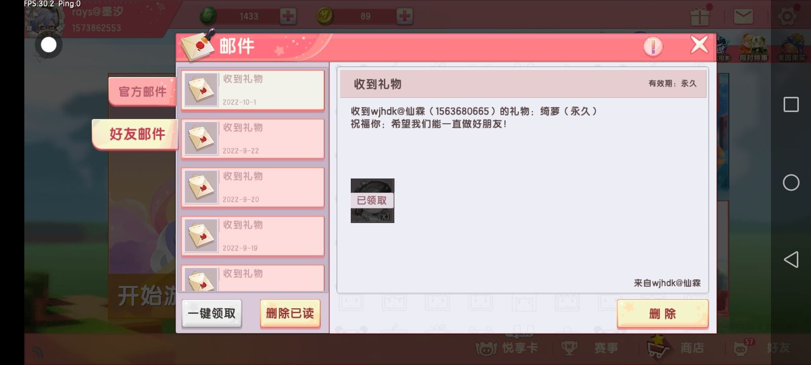
Task: Click the 一键领取 button
Action: 212,314
